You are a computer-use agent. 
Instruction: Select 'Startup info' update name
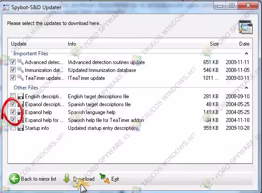tap(37, 128)
